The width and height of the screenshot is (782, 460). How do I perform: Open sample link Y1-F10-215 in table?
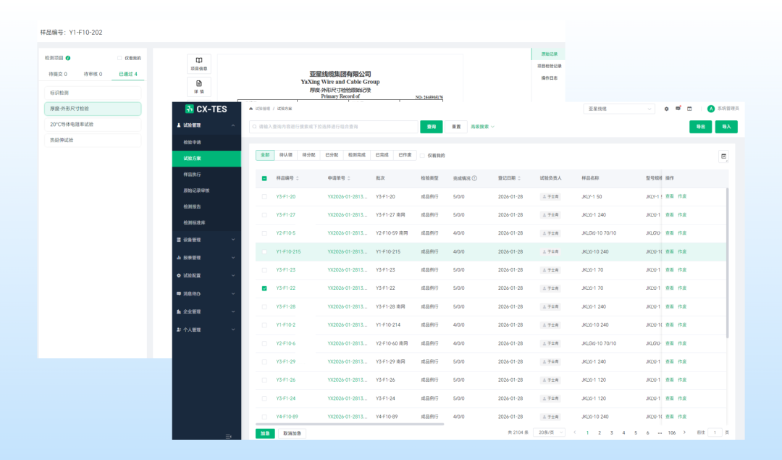[288, 251]
